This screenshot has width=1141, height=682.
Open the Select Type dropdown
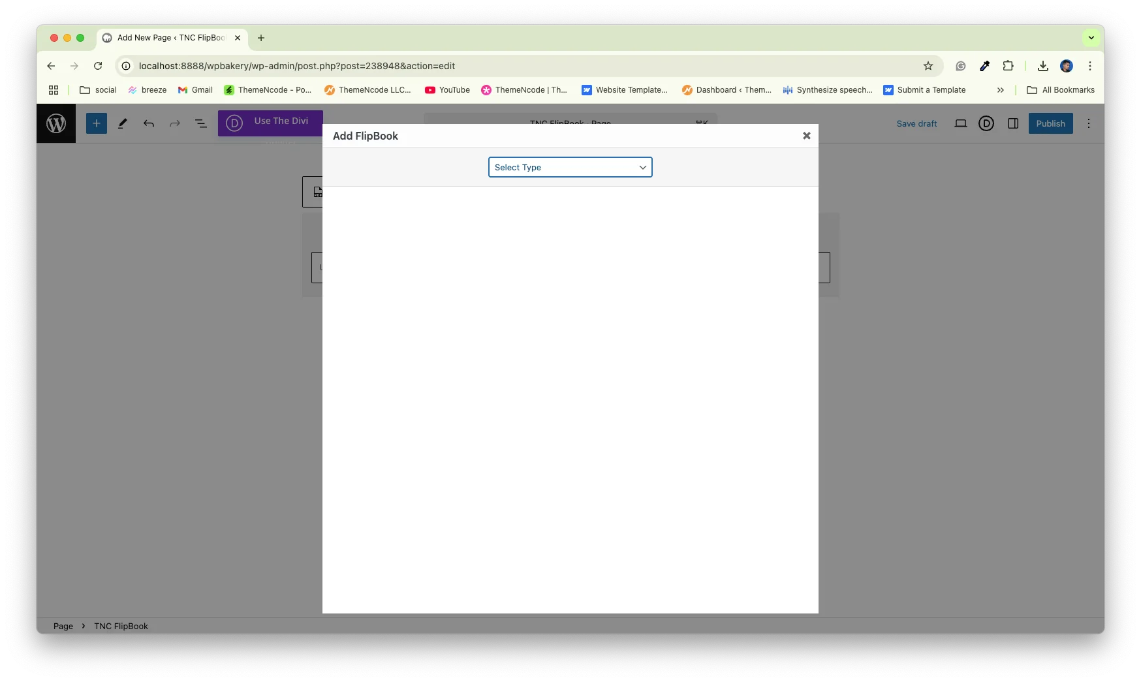(570, 167)
